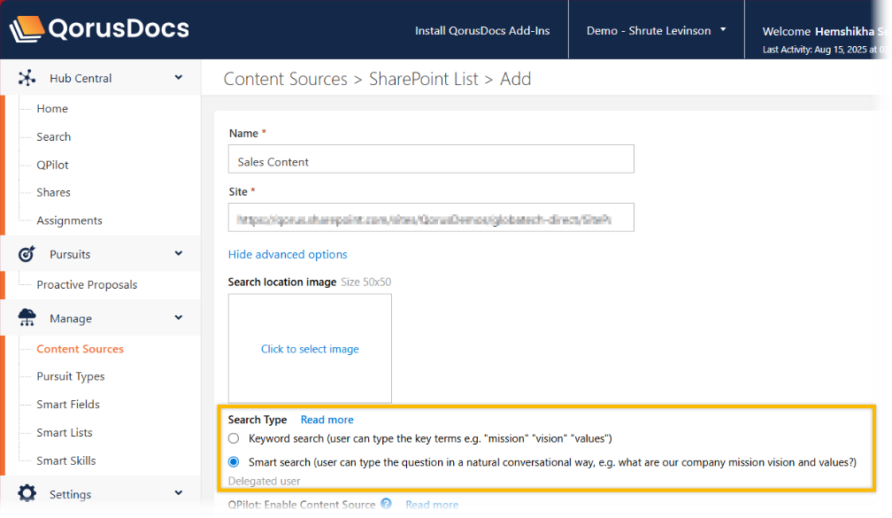
Task: Expand the Settings section chevron
Action: [x=179, y=493]
